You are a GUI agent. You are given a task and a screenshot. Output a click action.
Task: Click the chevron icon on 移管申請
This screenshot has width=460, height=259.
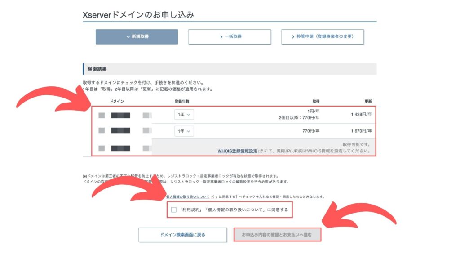pyautogui.click(x=293, y=37)
